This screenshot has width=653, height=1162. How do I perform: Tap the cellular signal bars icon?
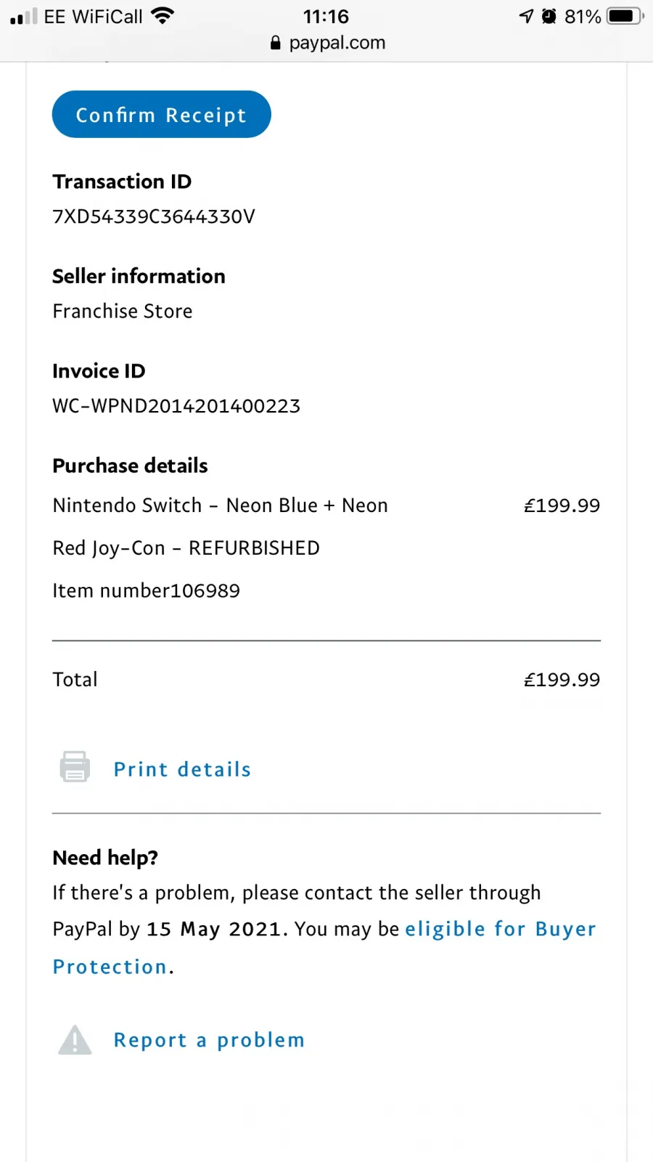pyautogui.click(x=23, y=16)
